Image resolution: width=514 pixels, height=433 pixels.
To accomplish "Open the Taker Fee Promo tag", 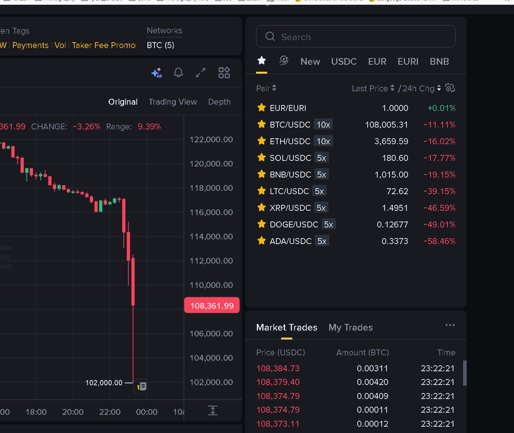I will tap(103, 45).
